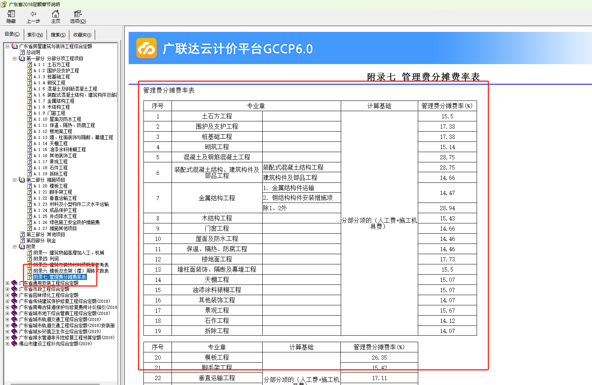The width and height of the screenshot is (592, 385).
Task: Click the orange GCCP6.0 cloud logo
Action: point(146,48)
